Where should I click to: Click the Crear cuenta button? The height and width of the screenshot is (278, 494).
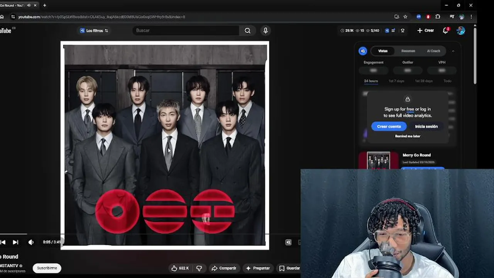[x=389, y=127]
